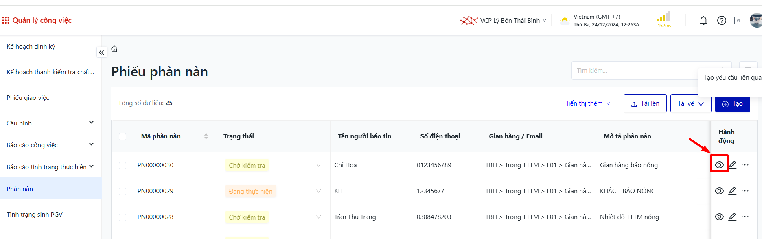Toggle the select-all header checkbox
The width and height of the screenshot is (762, 239).
(x=123, y=137)
